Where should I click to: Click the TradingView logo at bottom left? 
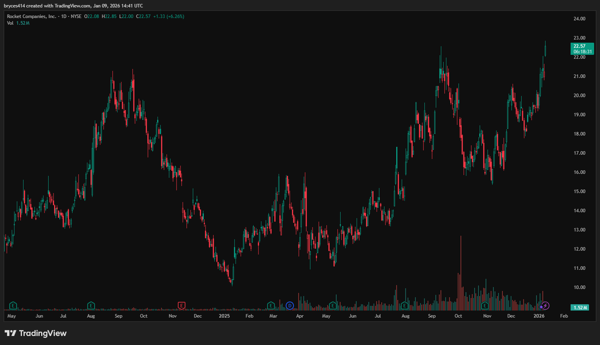[35, 333]
